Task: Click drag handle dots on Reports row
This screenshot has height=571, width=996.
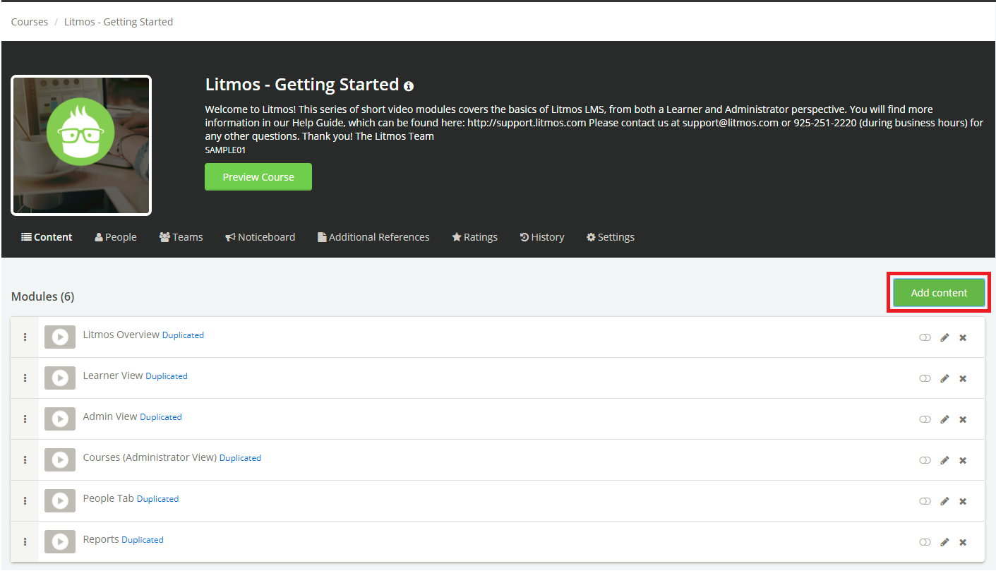Action: [x=25, y=542]
